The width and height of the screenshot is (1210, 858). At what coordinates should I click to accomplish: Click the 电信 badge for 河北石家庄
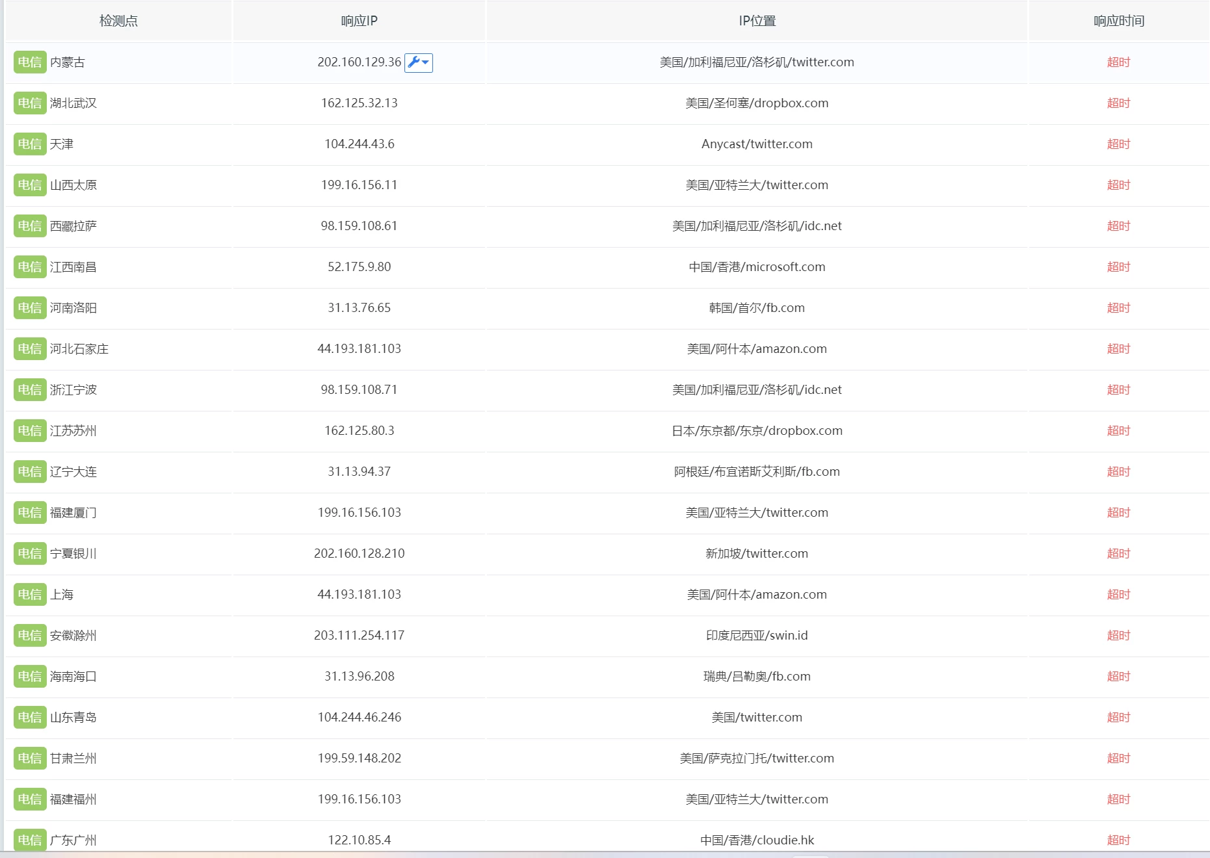[30, 349]
